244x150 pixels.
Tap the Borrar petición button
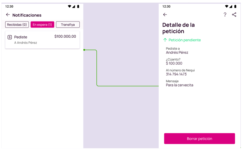(x=199, y=138)
